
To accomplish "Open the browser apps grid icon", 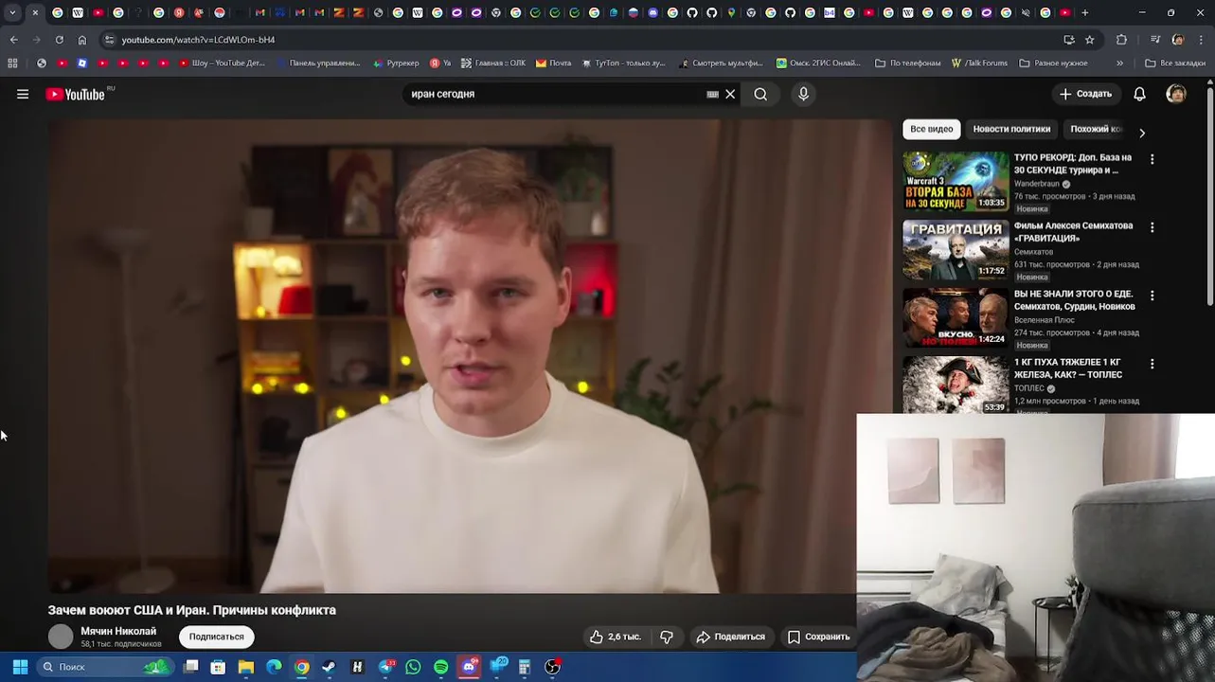I will (x=12, y=63).
